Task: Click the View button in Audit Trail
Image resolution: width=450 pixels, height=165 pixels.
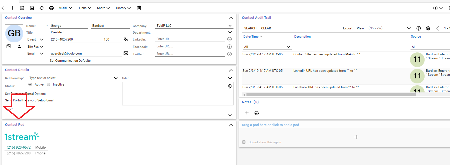Action: pyautogui.click(x=360, y=28)
